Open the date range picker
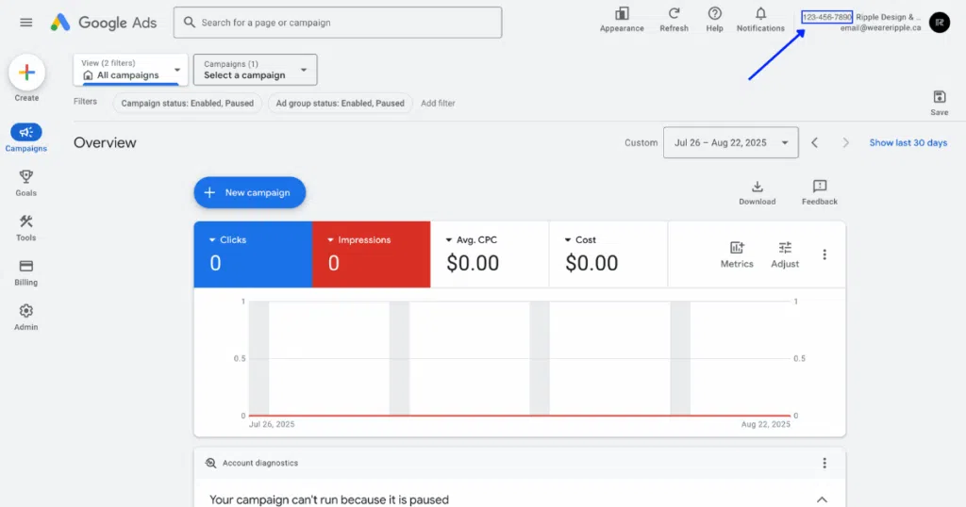The width and height of the screenshot is (966, 507). [730, 143]
